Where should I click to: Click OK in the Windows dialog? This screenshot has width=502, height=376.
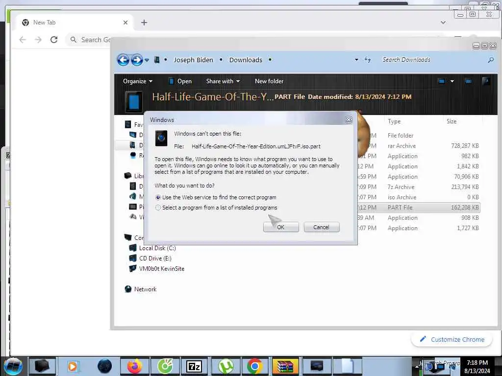point(281,227)
